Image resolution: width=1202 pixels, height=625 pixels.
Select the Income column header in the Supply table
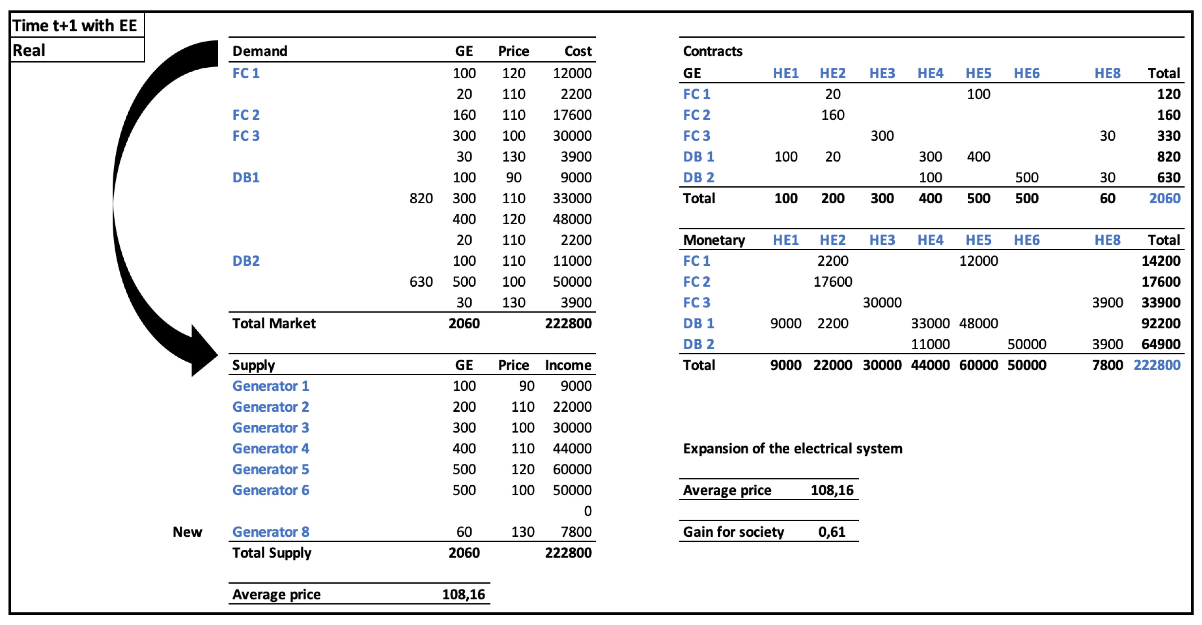(568, 365)
